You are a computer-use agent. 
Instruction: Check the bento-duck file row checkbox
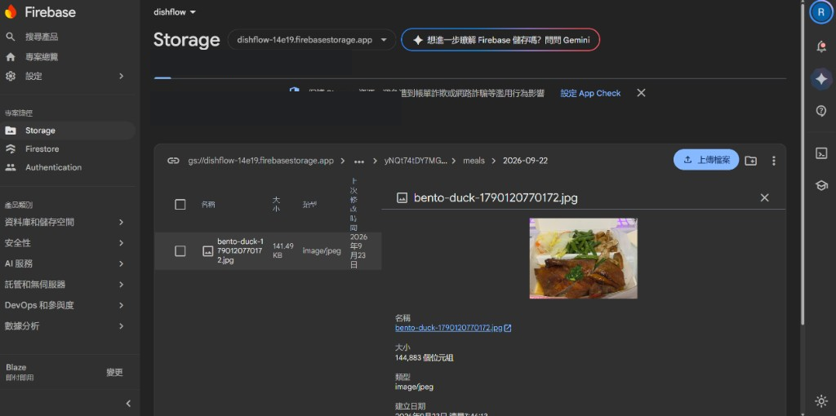180,251
